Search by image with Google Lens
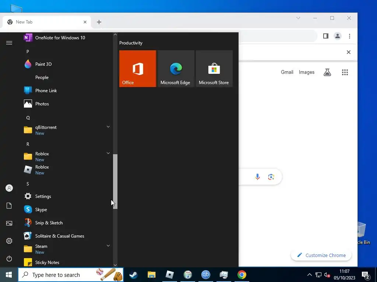 click(x=271, y=177)
